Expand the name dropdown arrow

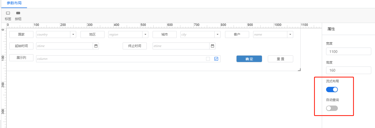click(x=290, y=34)
